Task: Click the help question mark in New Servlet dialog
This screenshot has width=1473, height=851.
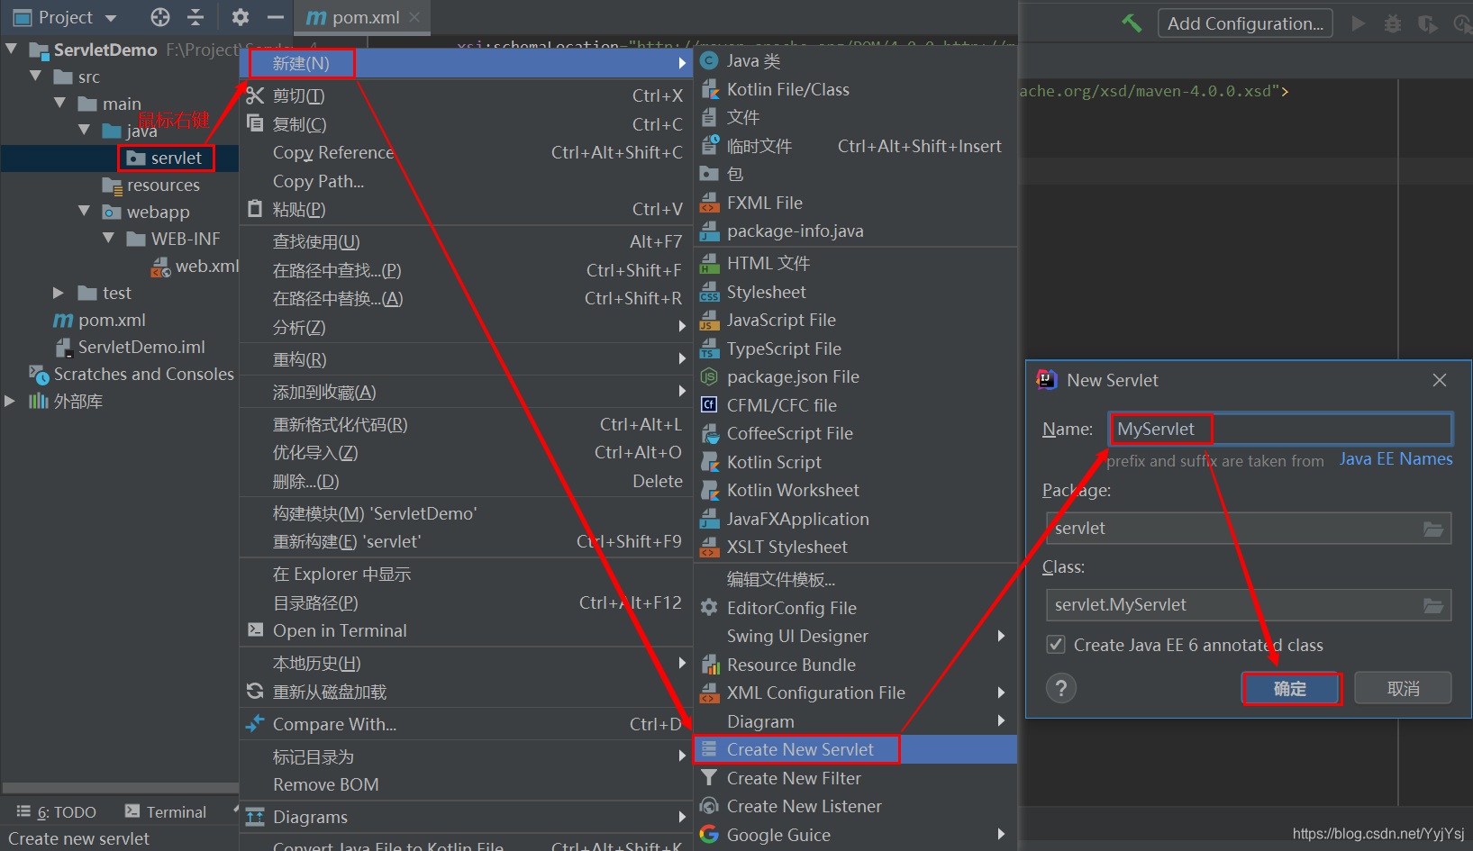Action: click(x=1061, y=688)
